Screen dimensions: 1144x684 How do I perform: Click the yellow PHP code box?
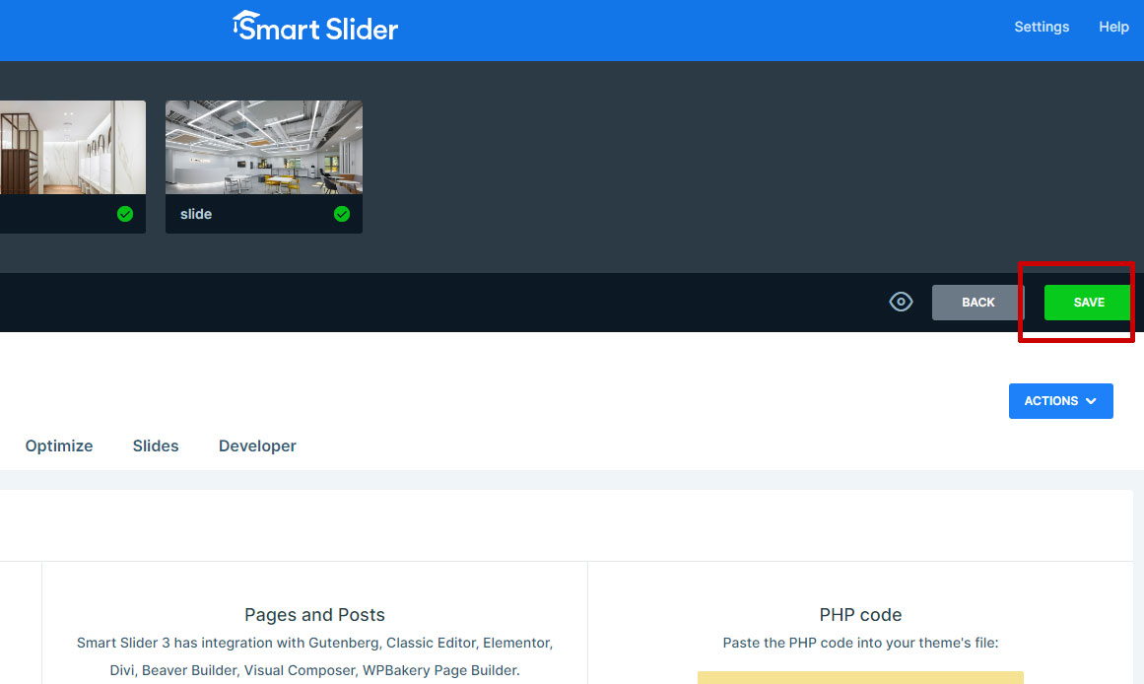[x=860, y=677]
